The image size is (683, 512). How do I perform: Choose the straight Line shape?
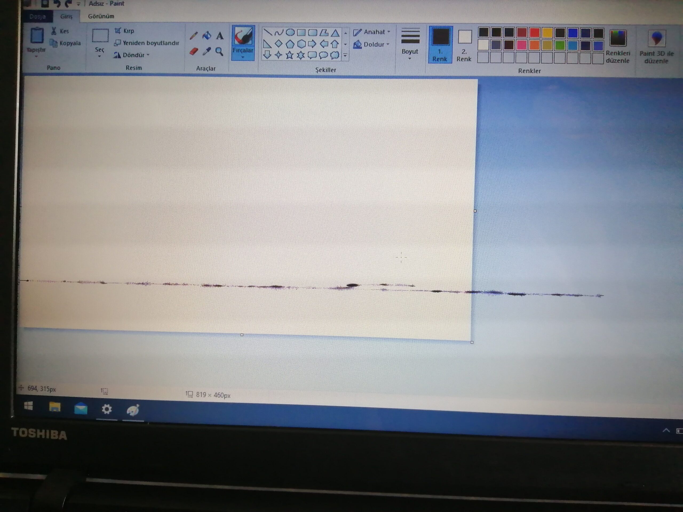267,32
